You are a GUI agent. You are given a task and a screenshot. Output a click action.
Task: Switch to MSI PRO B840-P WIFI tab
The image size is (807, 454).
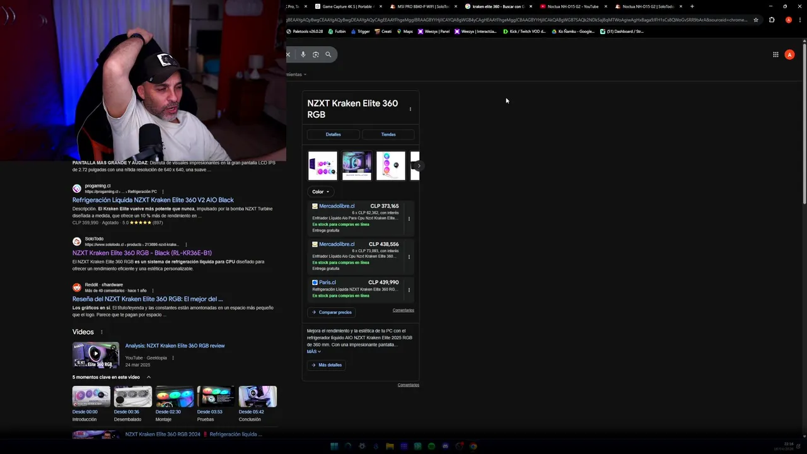coord(423,6)
